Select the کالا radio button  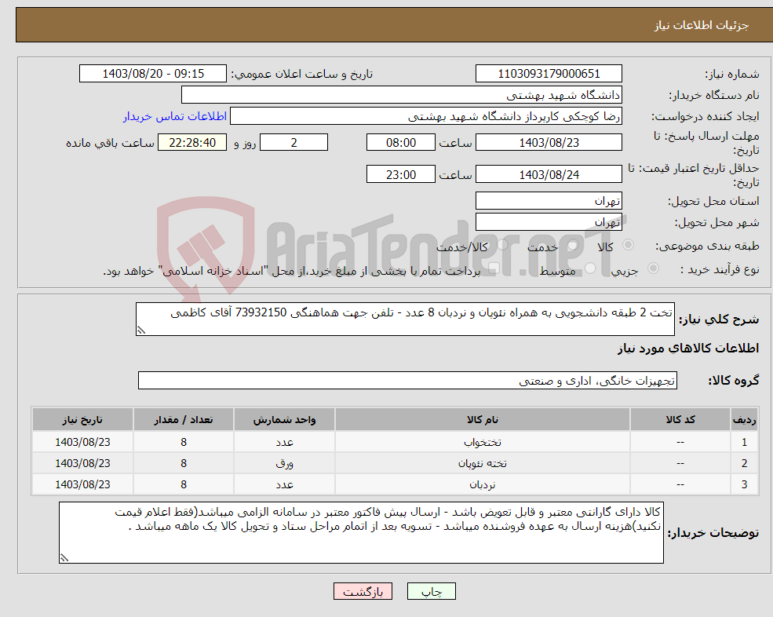(628, 245)
